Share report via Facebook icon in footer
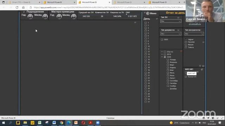225x126 pixels. point(213,118)
